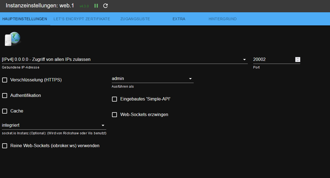Click the v4.3.0 version label
330x178 pixels.
(x=84, y=6)
